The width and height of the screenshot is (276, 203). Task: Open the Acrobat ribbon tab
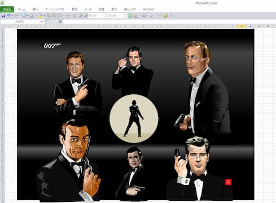click(148, 9)
